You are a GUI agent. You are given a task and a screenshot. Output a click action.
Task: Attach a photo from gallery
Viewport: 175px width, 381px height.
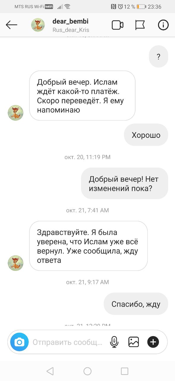[x=133, y=342]
